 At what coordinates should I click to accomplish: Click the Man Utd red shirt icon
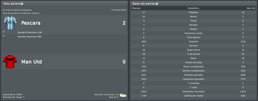10,62
